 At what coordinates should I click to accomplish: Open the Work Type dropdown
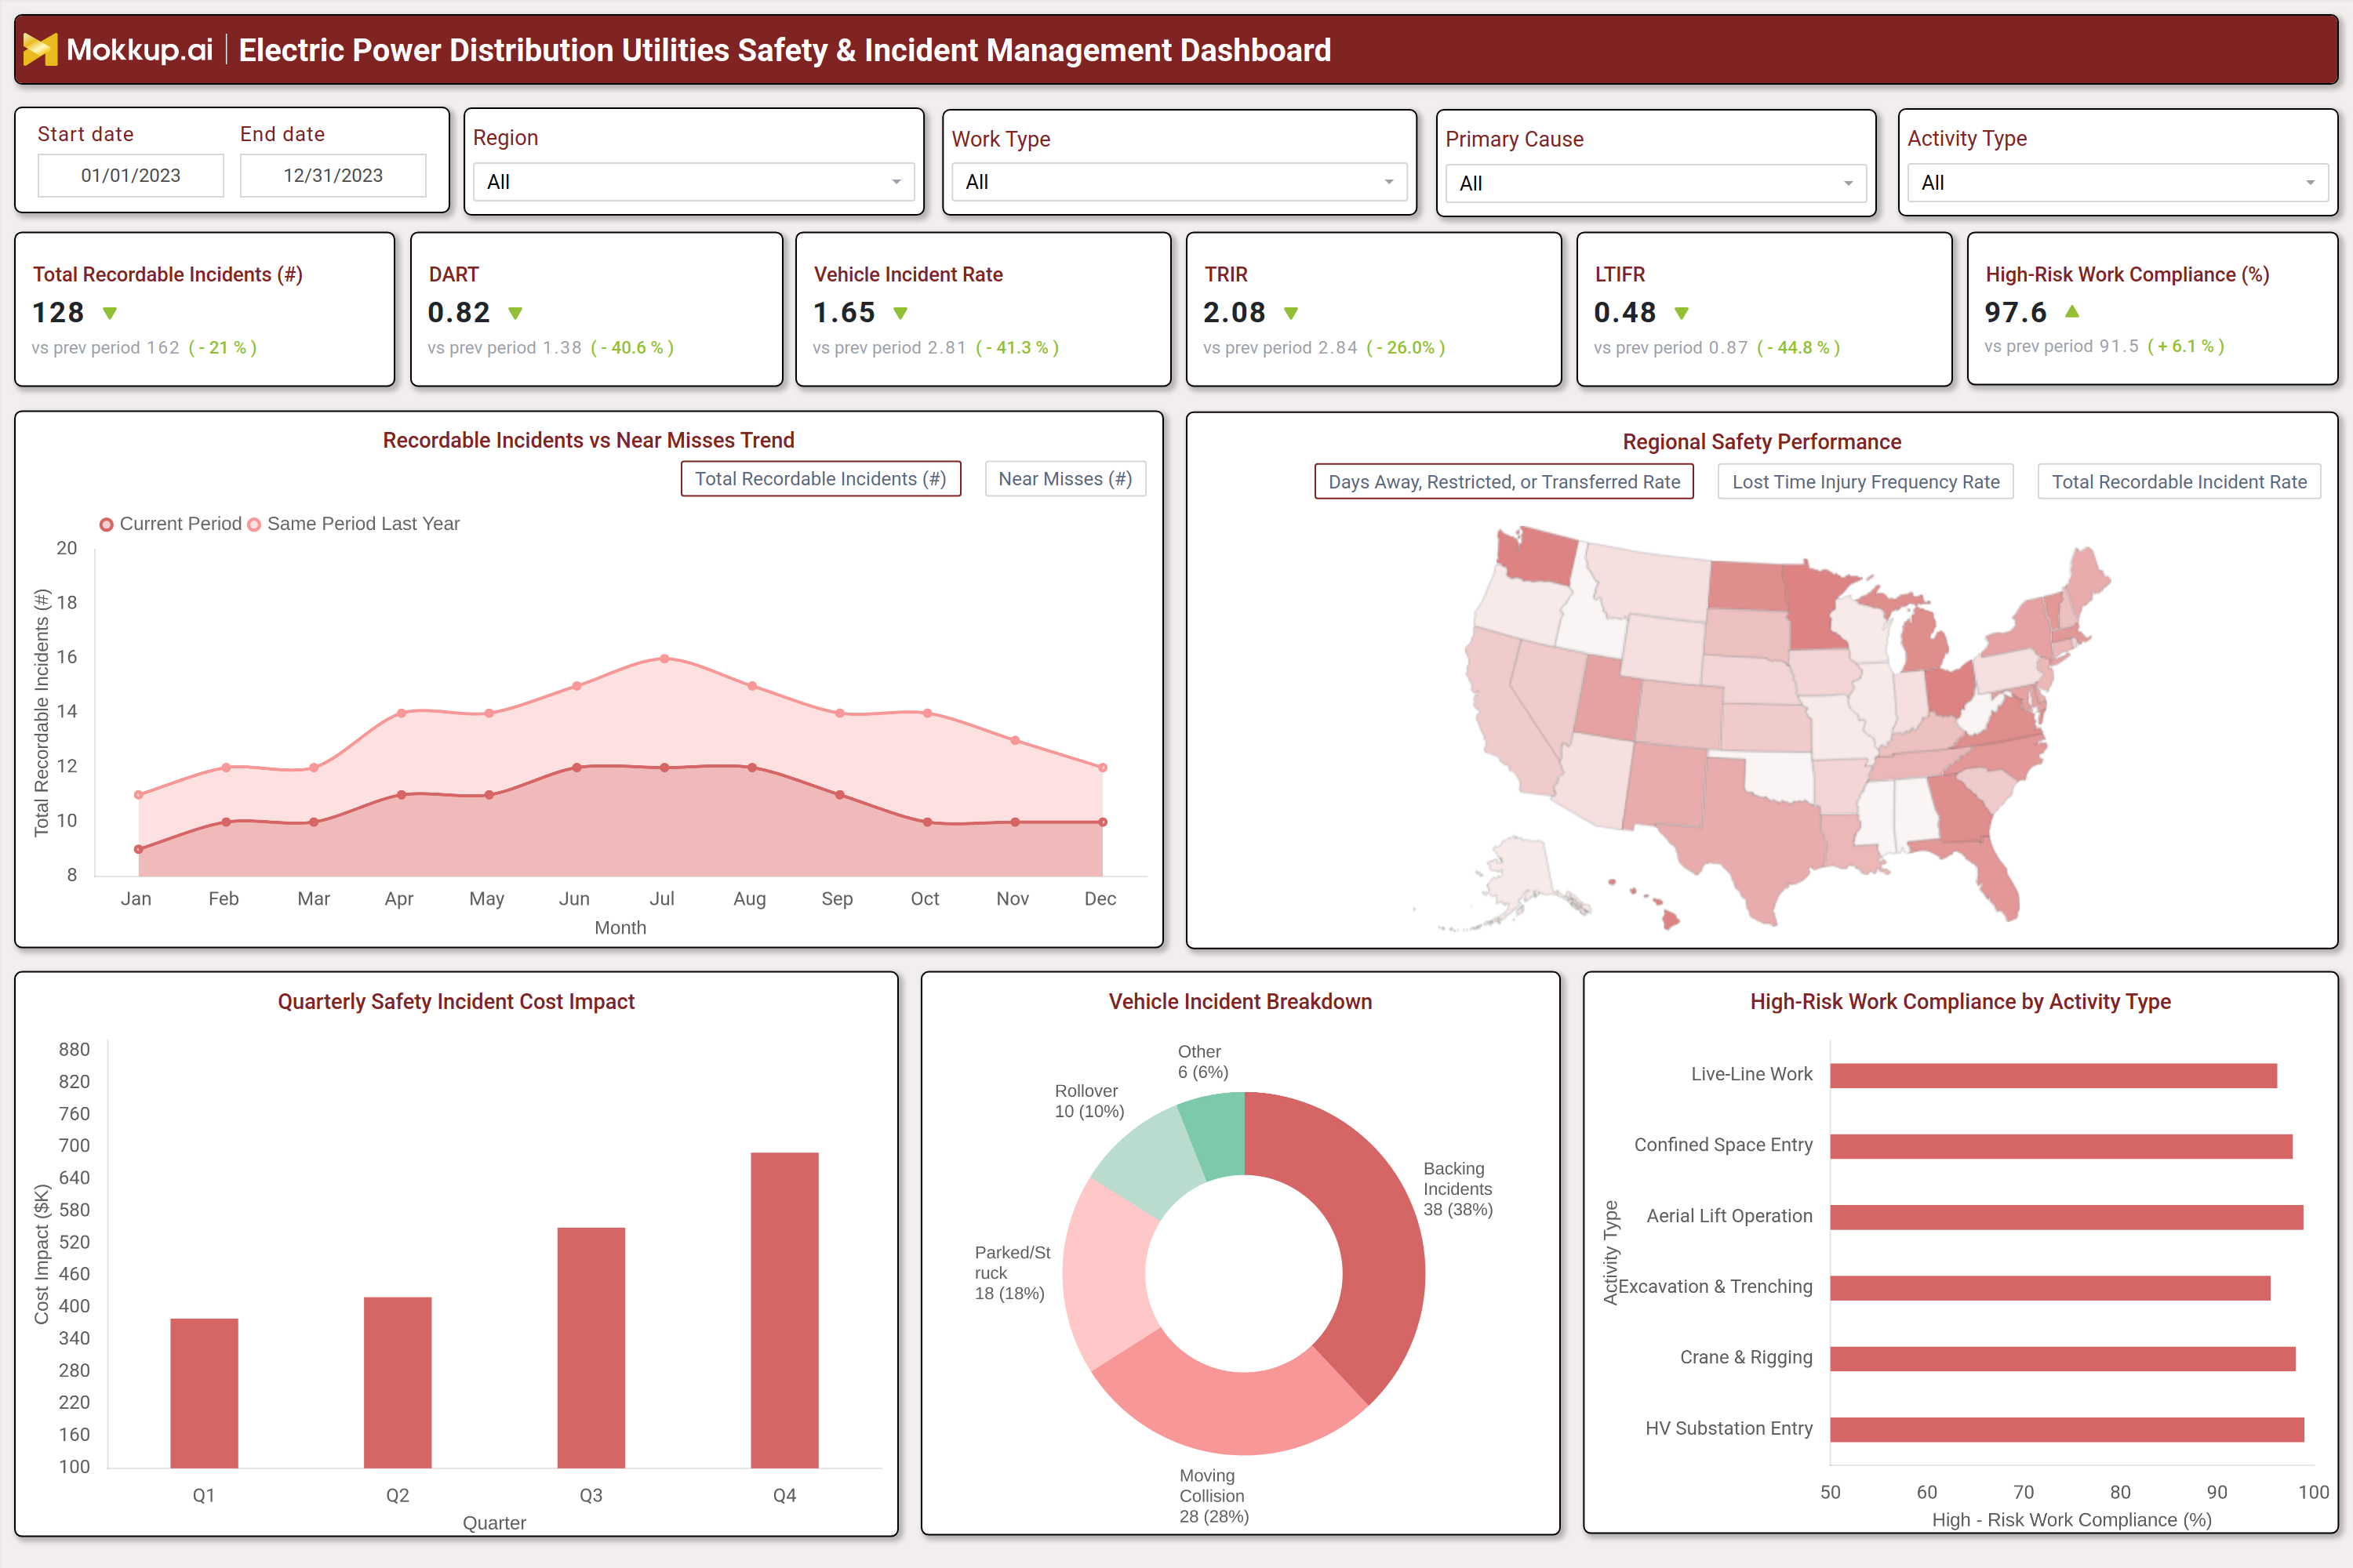coord(1179,182)
